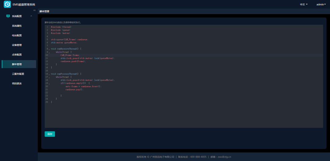Fold canProcessThread function at line 16
This screenshot has height=161, width=330.
(x=49, y=74)
